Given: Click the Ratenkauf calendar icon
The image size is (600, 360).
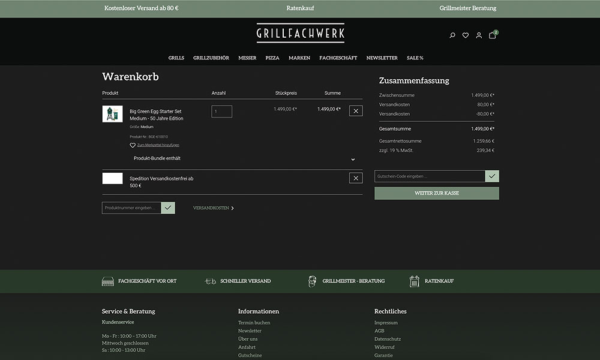Looking at the screenshot, I should [x=415, y=281].
